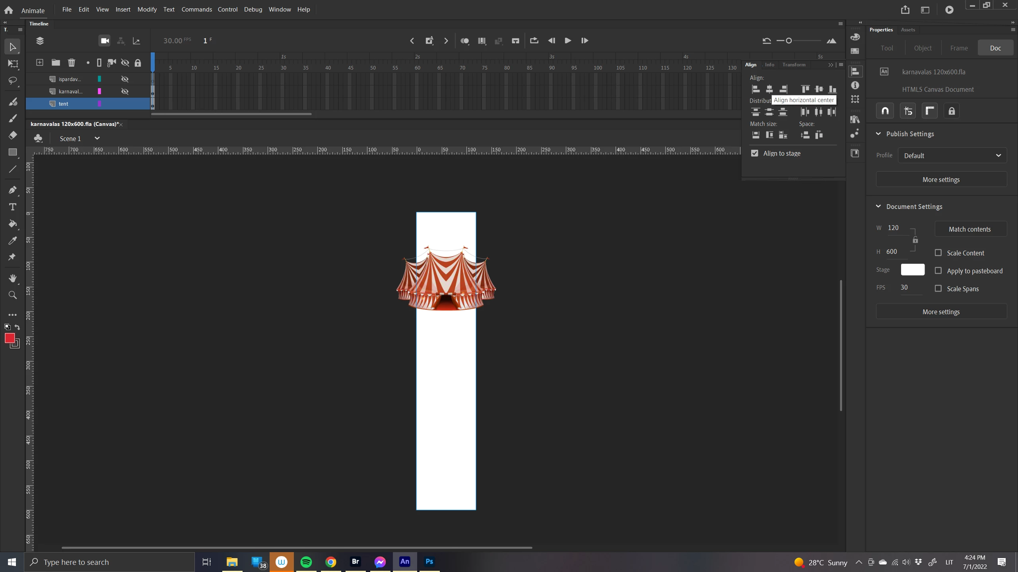1018x572 pixels.
Task: Click the new layer icon
Action: click(x=40, y=63)
